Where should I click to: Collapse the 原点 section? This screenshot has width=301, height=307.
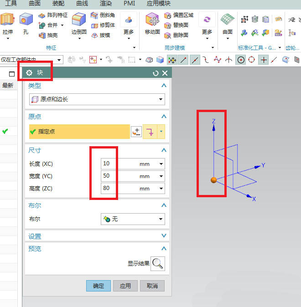click(164, 117)
